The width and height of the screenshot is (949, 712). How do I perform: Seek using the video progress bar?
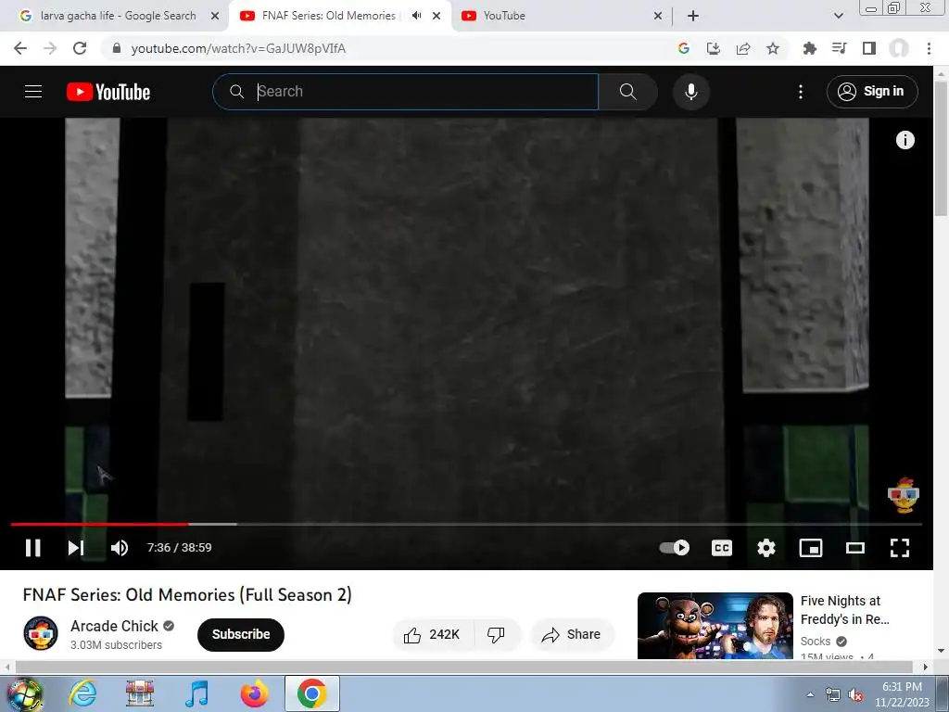click(466, 525)
